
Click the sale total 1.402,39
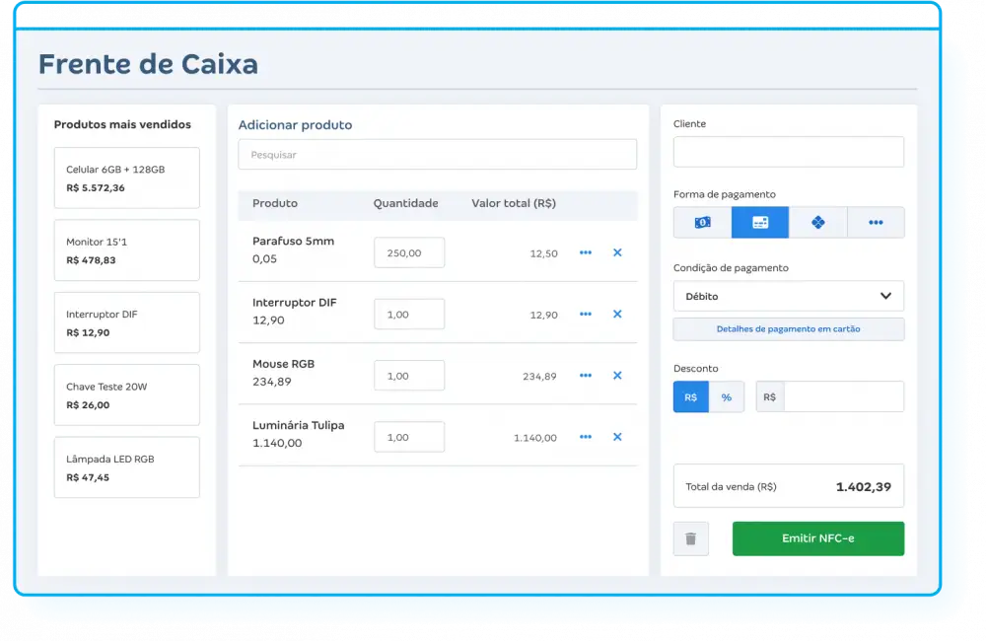[864, 486]
